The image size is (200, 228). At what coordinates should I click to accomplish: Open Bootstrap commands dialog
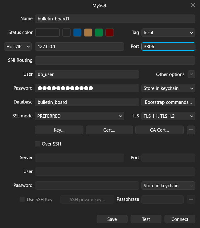[168, 102]
